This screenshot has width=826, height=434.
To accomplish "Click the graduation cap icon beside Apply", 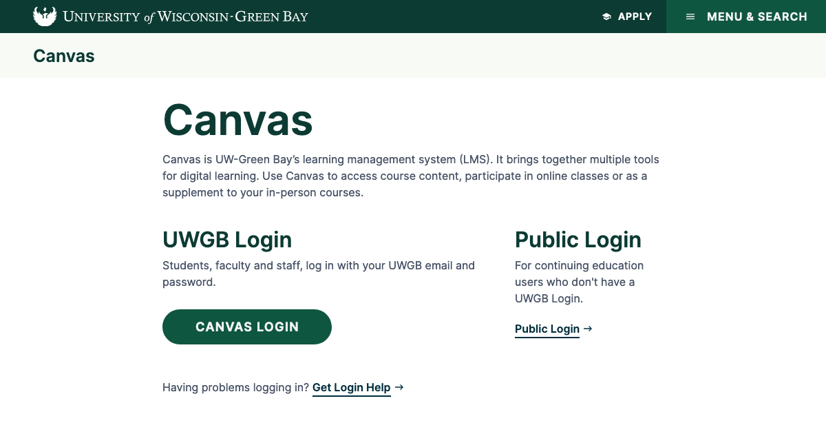I will (606, 17).
